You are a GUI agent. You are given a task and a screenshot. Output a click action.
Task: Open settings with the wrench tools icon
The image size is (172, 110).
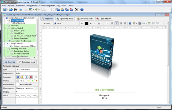pyautogui.click(x=77, y=10)
